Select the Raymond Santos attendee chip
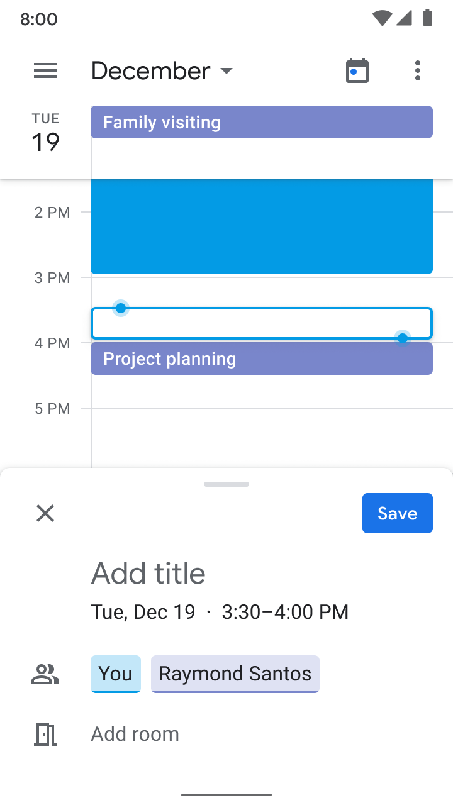 (x=235, y=674)
